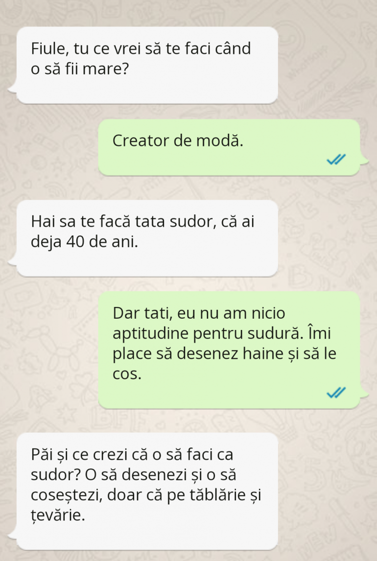Screen dimensions: 377x561
Task: Click the tail of the "Fiule, tu ce vrei" bubble
Action: point(13,88)
